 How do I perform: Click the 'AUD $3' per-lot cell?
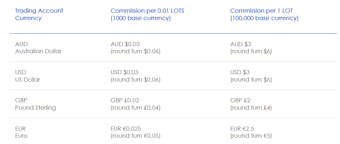click(240, 44)
